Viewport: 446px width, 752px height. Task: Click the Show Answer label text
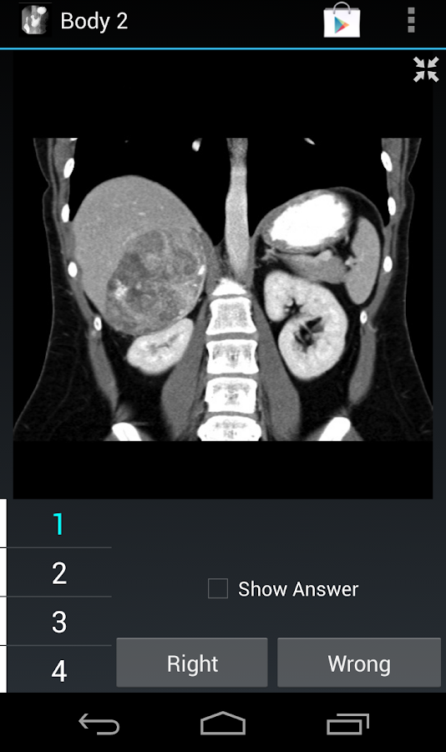(298, 589)
